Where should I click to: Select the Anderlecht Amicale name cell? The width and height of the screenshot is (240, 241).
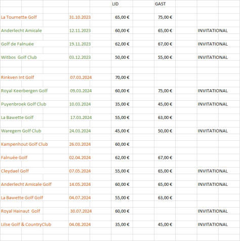click(21, 30)
